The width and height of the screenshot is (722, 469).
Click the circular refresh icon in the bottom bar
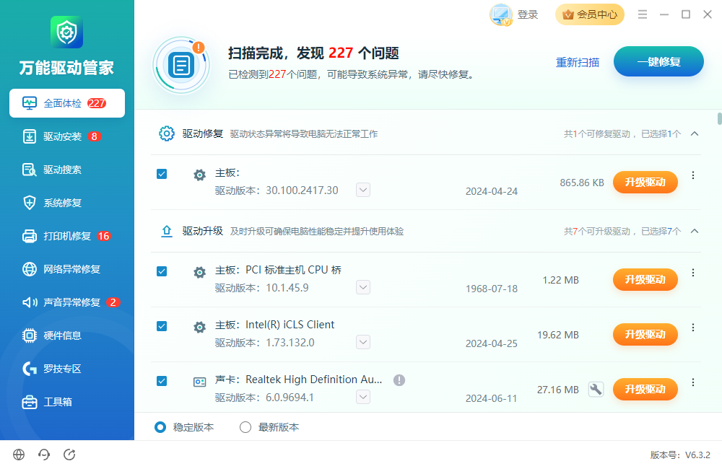click(69, 455)
